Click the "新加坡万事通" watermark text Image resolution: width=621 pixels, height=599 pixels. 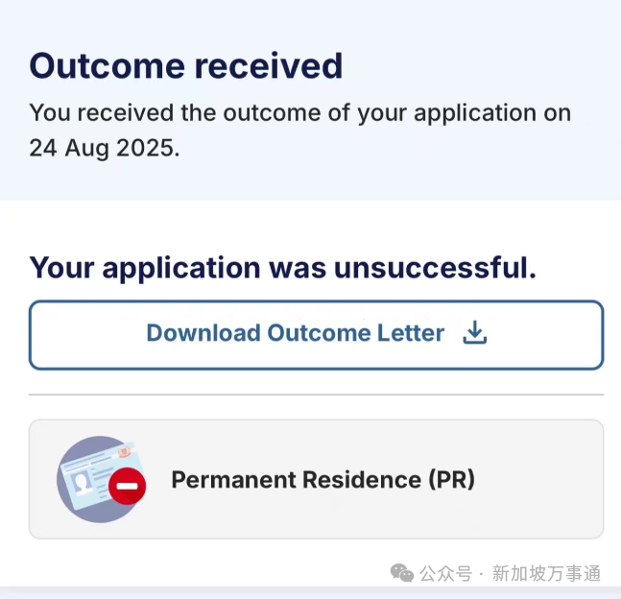coord(546,573)
